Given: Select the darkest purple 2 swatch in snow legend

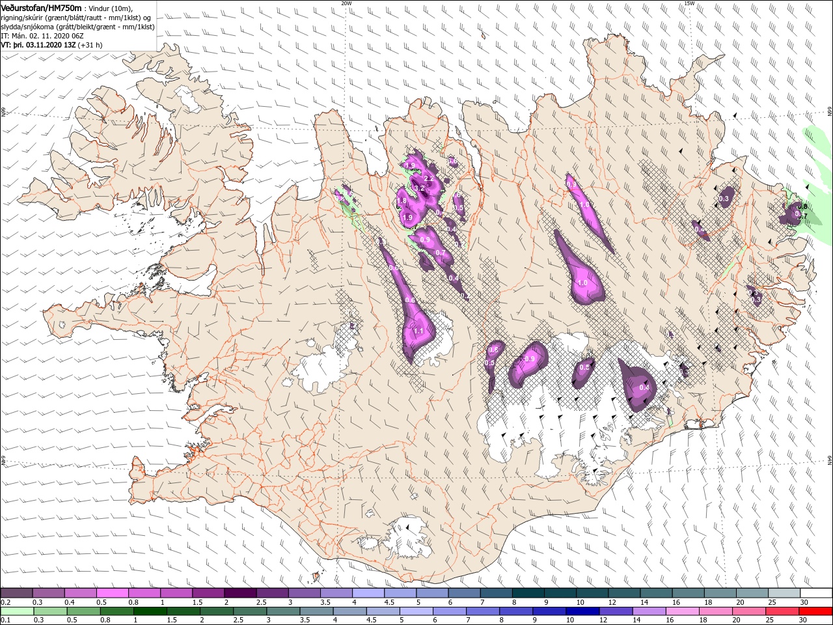Looking at the screenshot, I should [x=239, y=593].
